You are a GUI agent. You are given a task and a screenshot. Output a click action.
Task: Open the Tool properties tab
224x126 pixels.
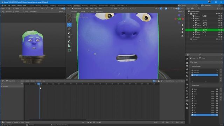pyautogui.click(x=187, y=59)
